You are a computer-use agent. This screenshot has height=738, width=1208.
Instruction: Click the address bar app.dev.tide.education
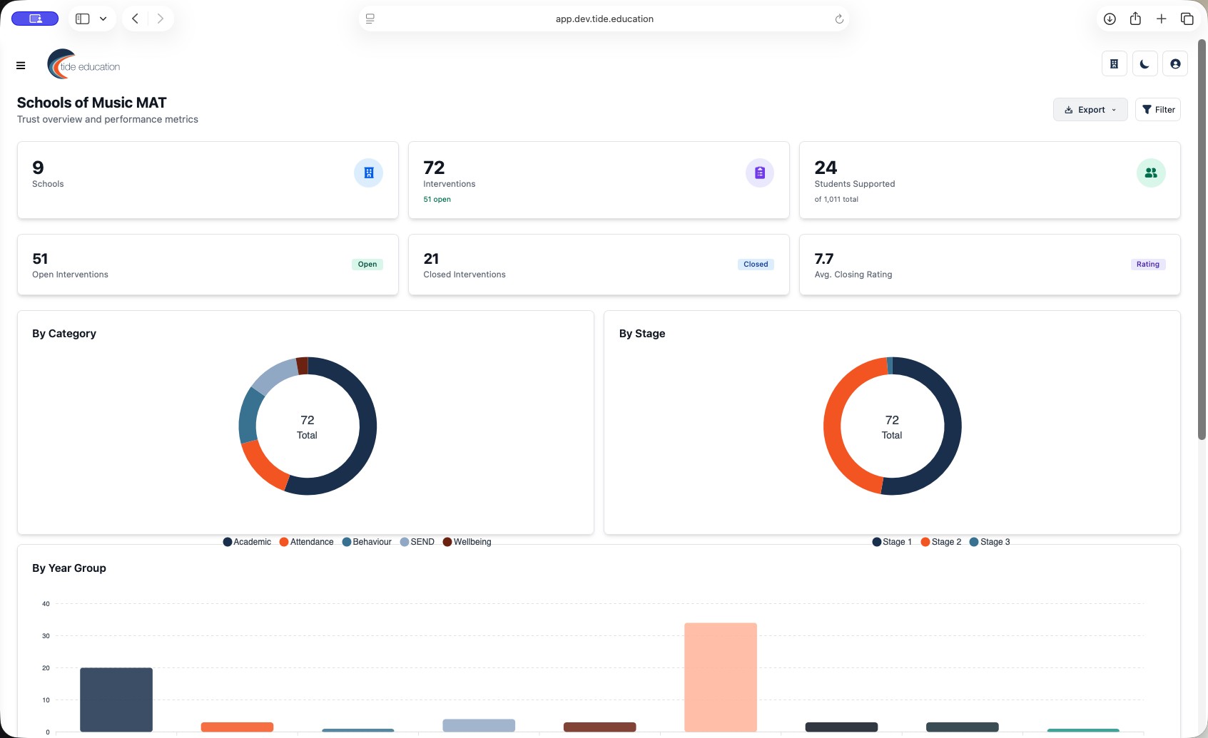[604, 19]
